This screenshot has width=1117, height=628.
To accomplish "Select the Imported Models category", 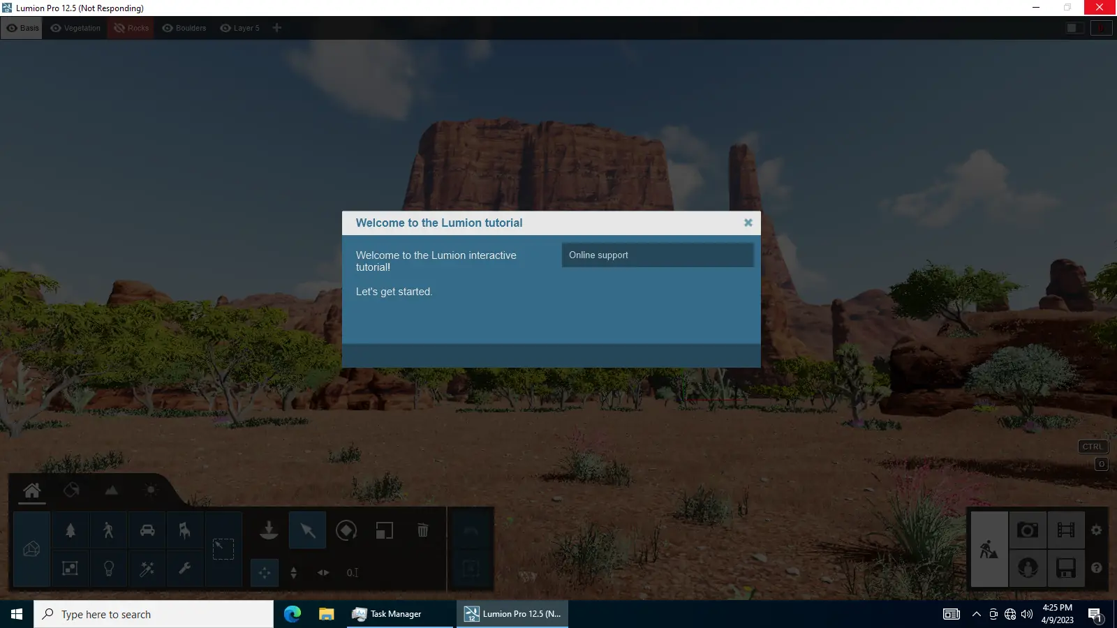I will [31, 549].
